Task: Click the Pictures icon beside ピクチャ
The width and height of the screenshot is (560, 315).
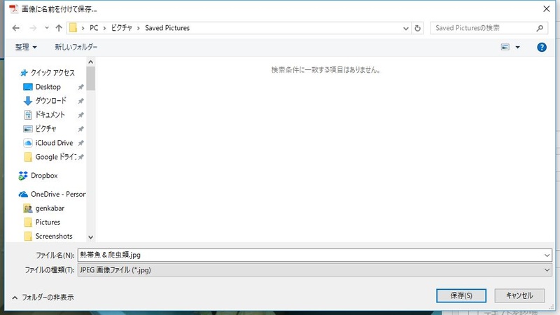Action: click(28, 129)
